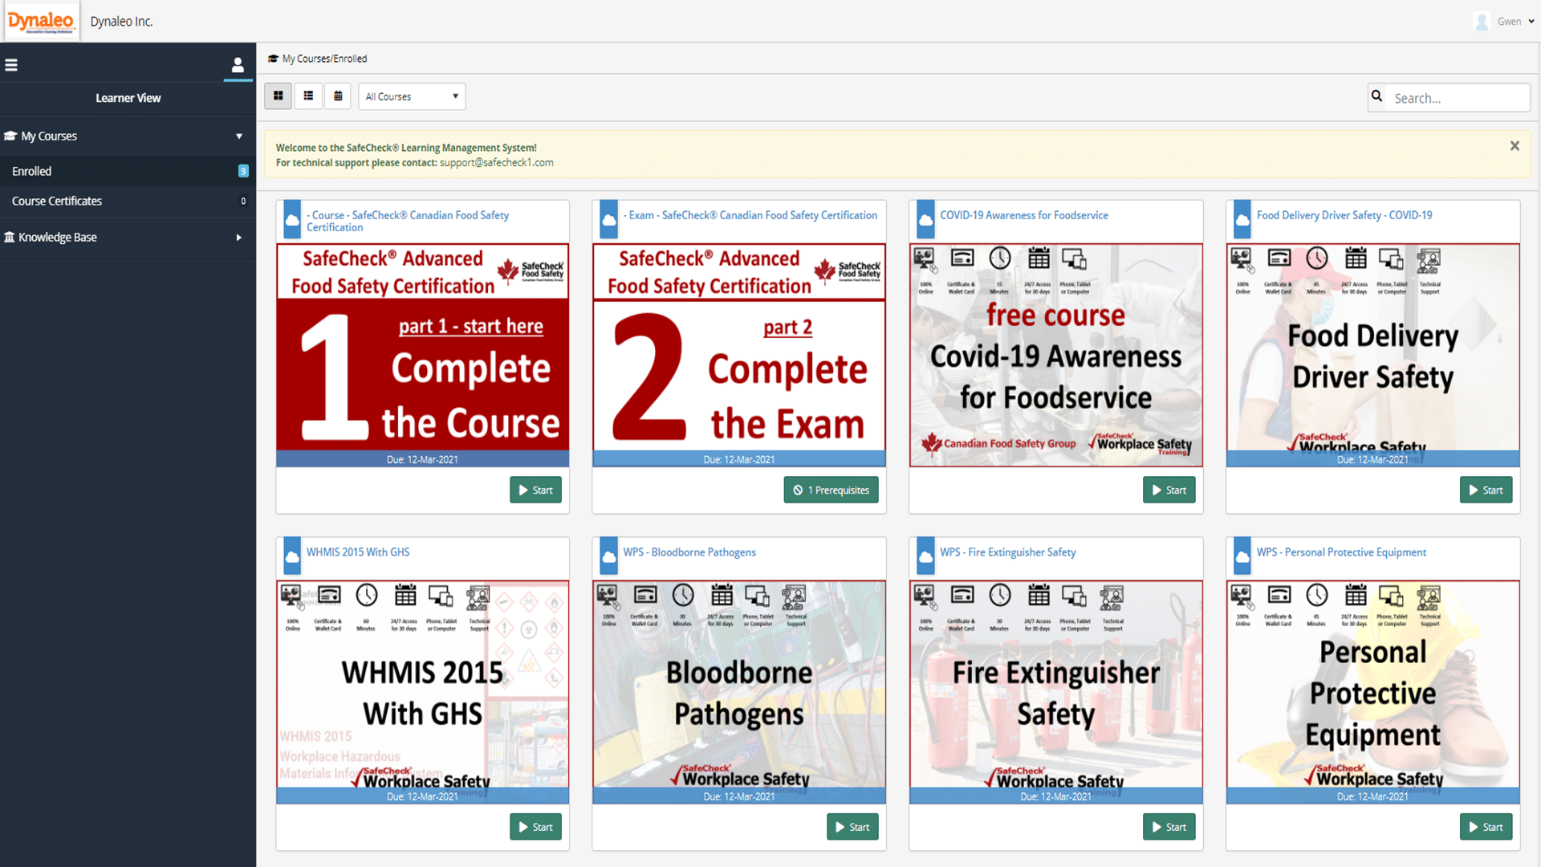View the 1 Prerequisites button on Exam
Screen dimensions: 1541x867
pos(831,490)
